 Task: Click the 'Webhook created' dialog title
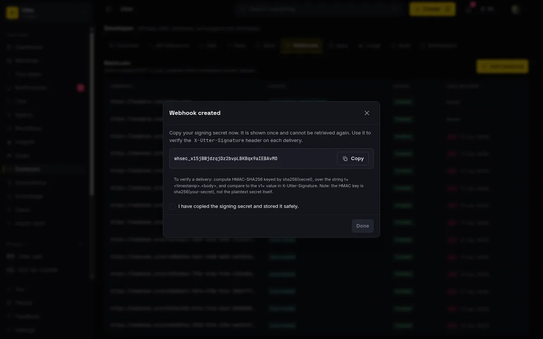pyautogui.click(x=195, y=113)
